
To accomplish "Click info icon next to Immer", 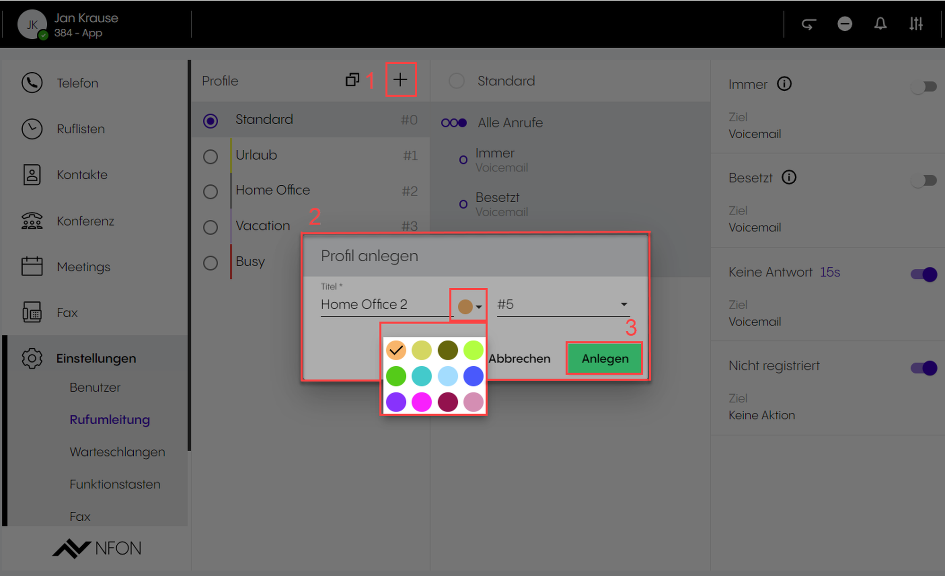I will coord(784,84).
